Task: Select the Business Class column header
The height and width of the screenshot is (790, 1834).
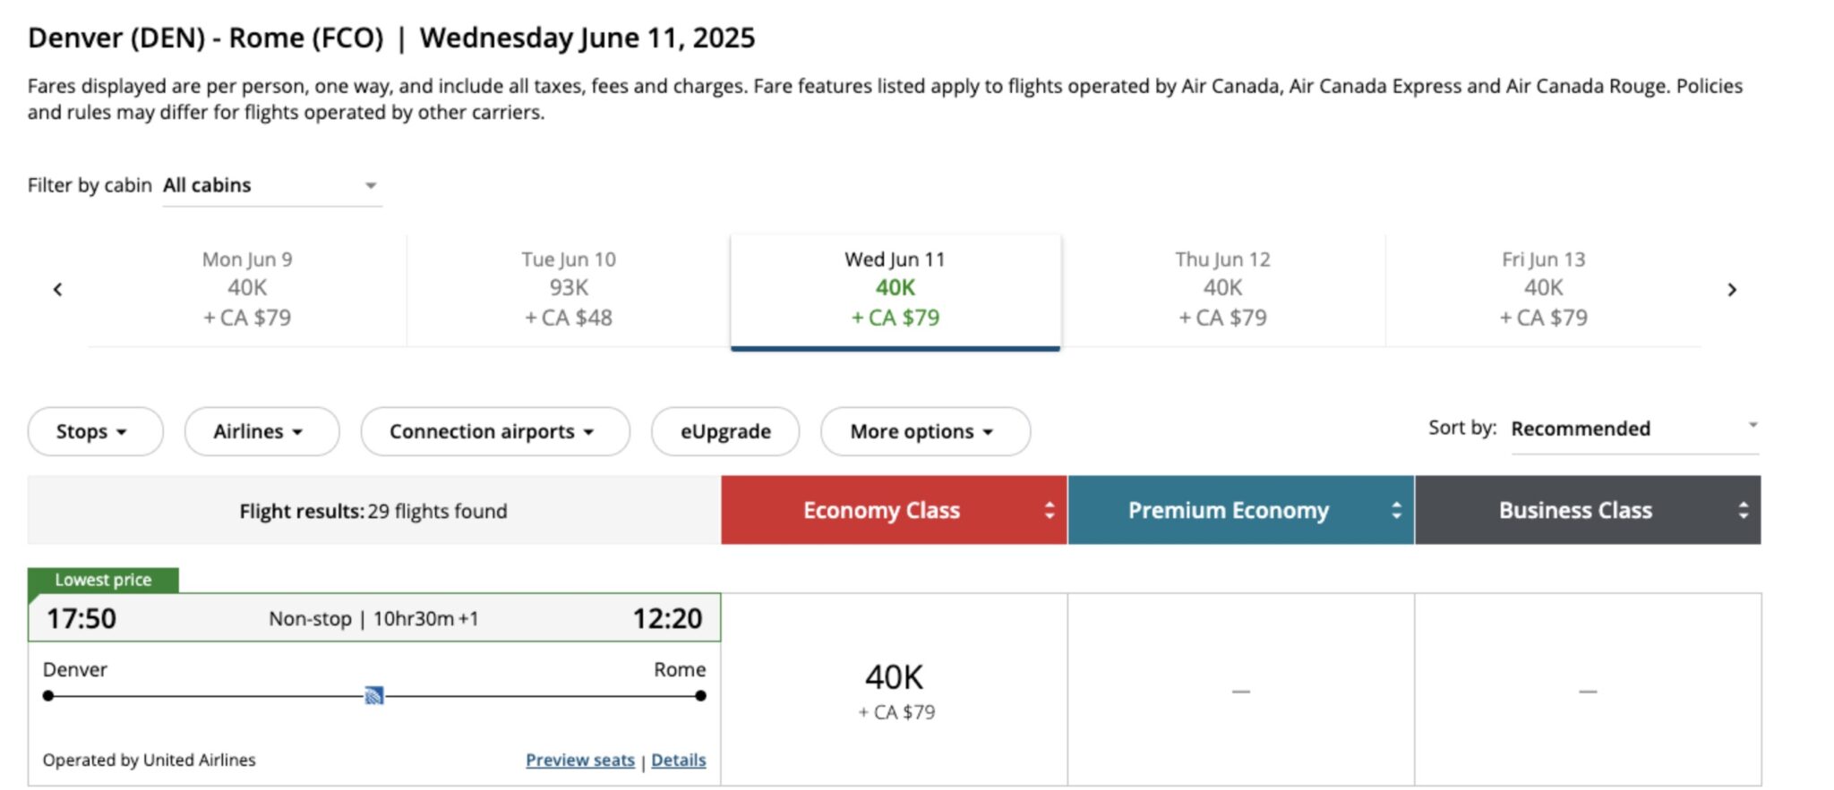Action: [x=1575, y=510]
